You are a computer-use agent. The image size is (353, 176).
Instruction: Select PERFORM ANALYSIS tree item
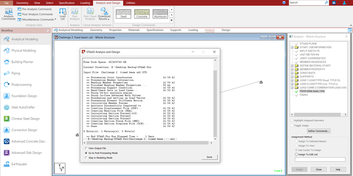coord(312,91)
